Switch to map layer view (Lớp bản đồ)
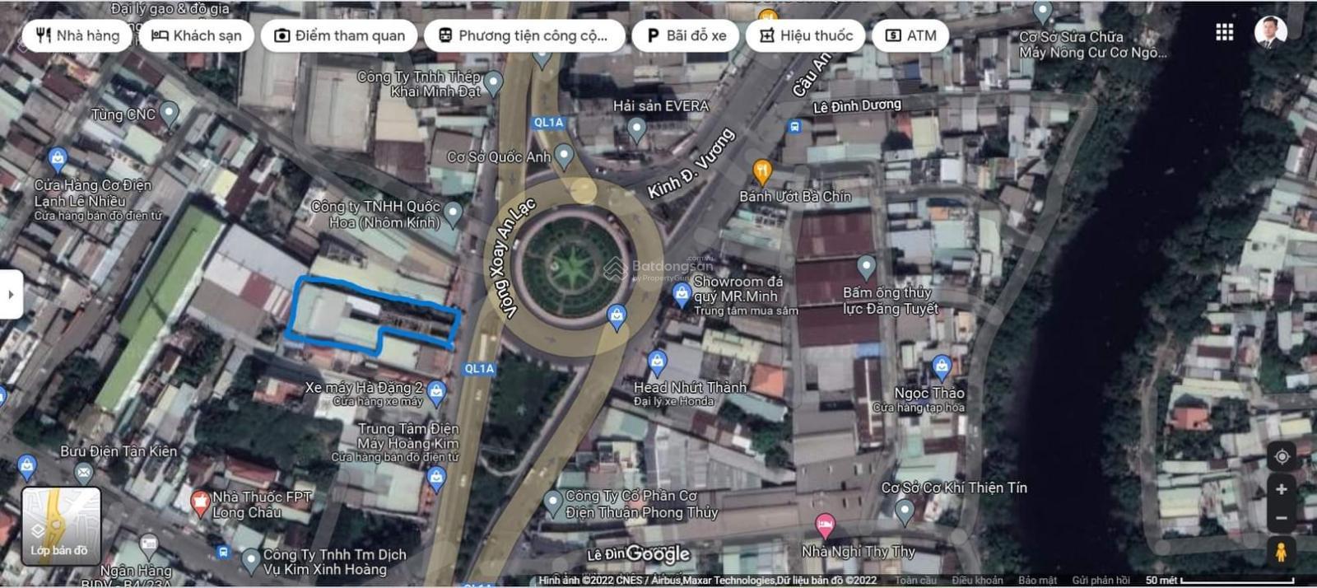The width and height of the screenshot is (1317, 588). (61, 525)
